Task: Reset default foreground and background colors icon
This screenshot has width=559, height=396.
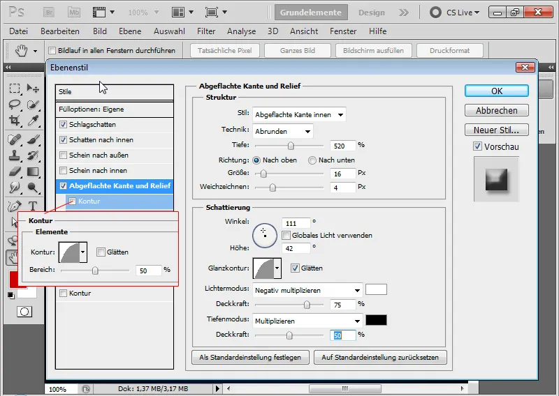Action: 11,295
